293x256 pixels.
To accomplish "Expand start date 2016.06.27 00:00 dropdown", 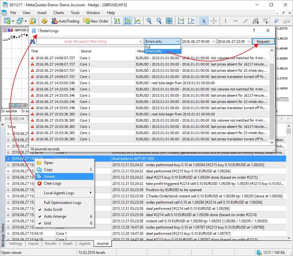I will 213,41.
